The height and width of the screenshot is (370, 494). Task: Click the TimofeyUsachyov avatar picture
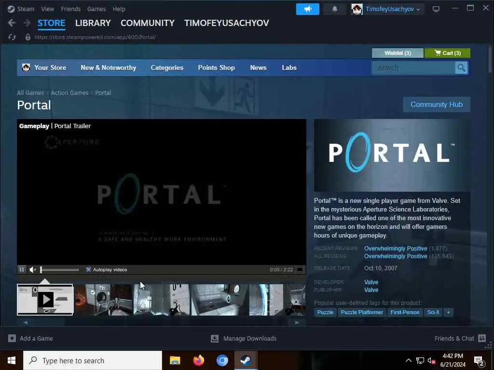click(x=357, y=9)
